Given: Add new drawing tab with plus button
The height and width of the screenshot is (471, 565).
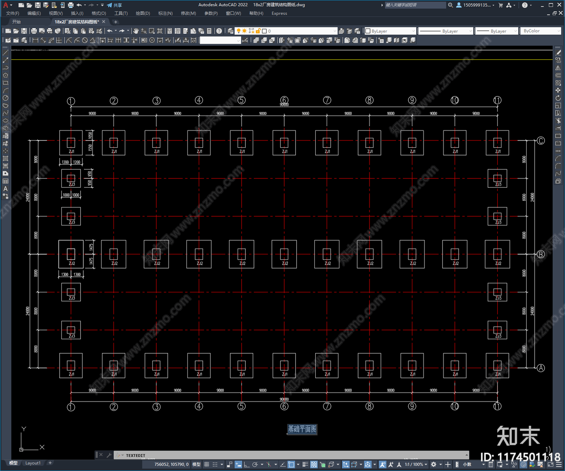Looking at the screenshot, I should 115,22.
